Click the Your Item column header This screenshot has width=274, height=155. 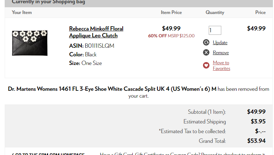[x=22, y=13]
